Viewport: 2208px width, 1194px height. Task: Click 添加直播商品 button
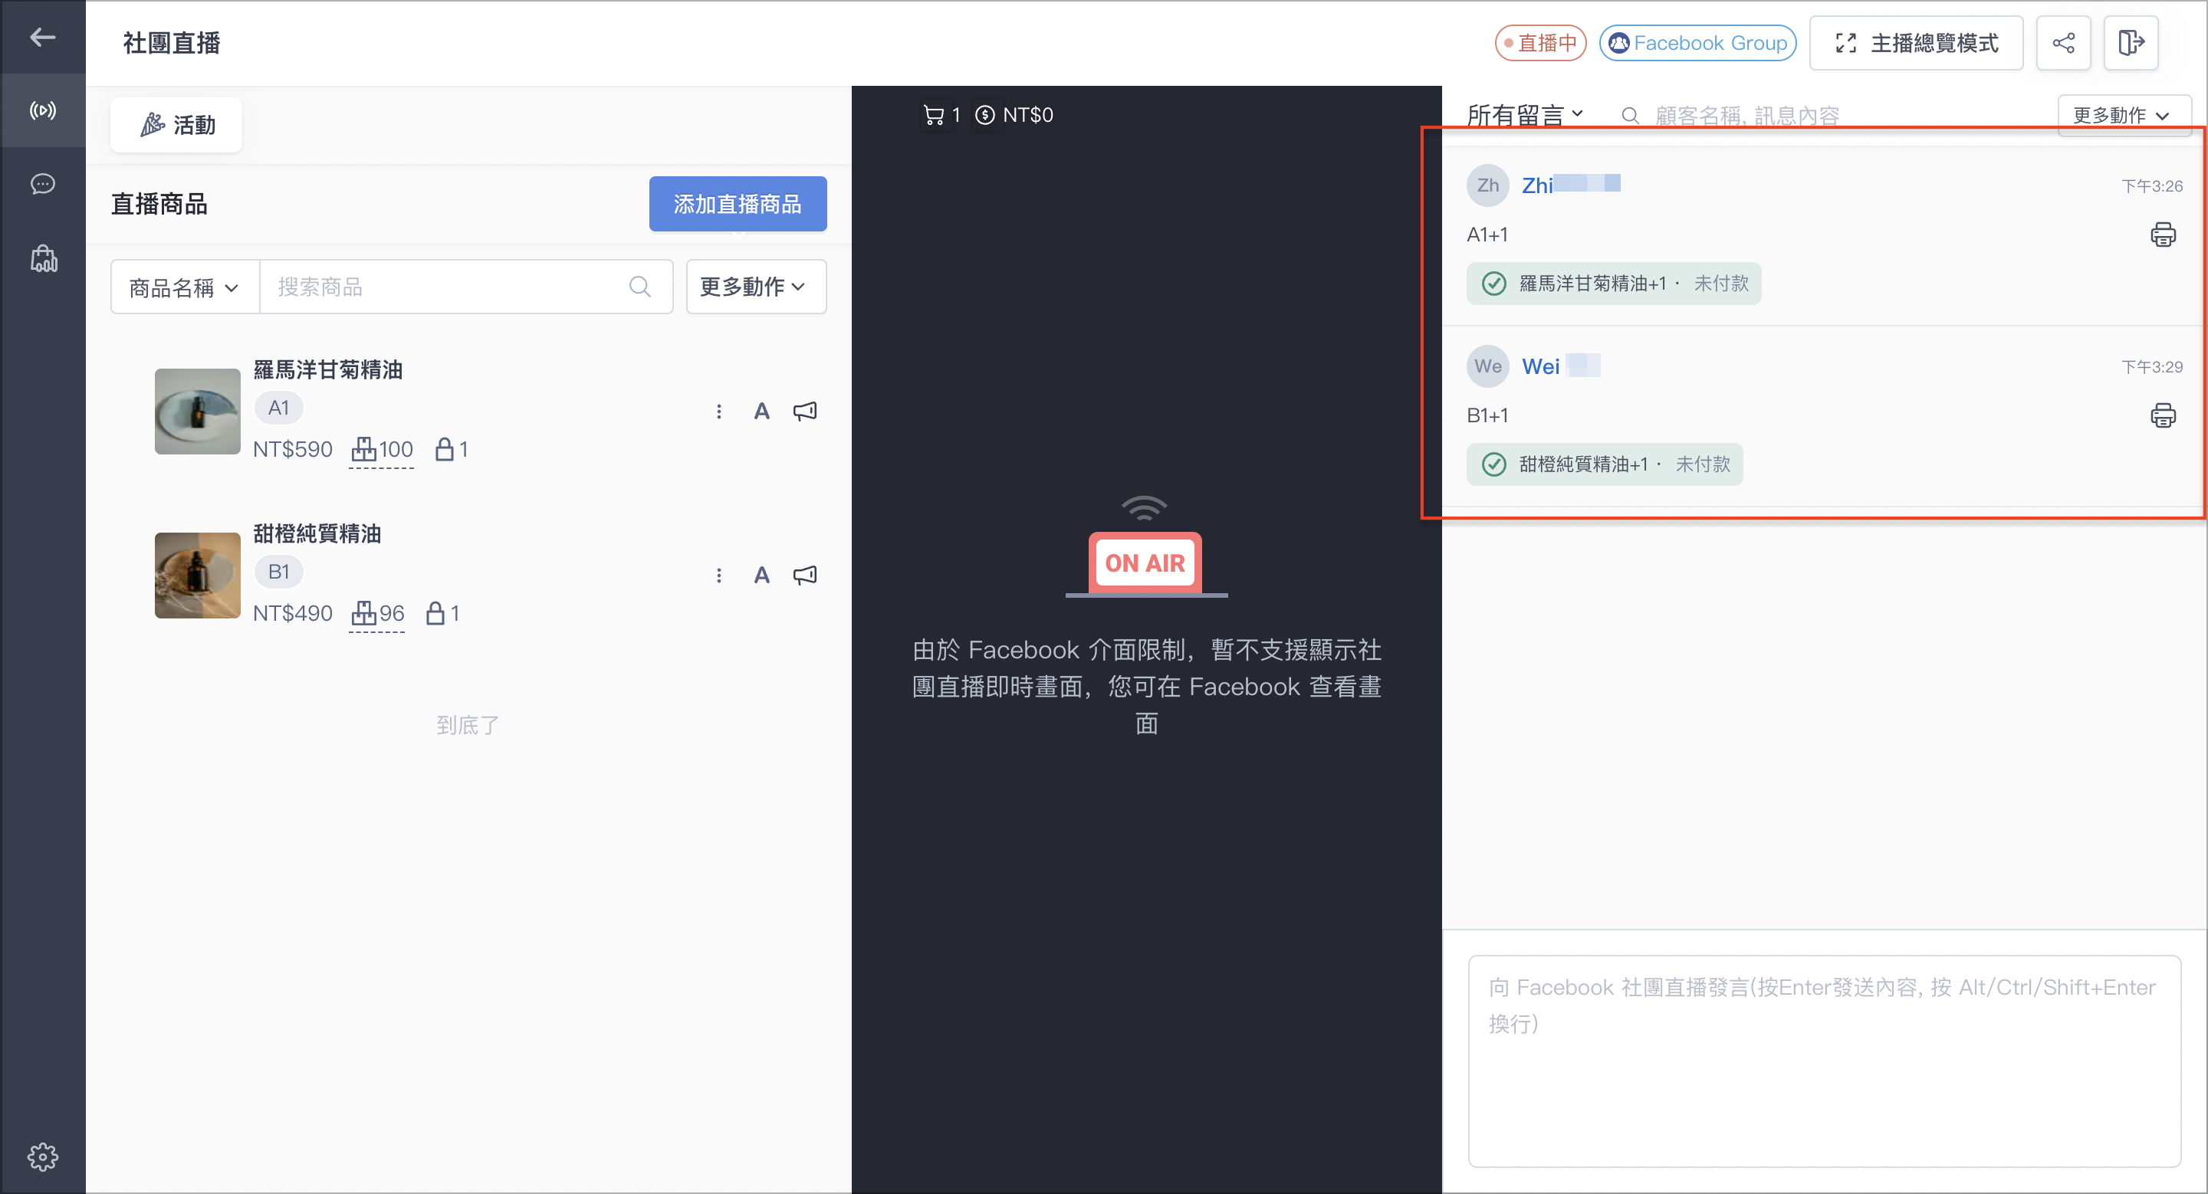tap(737, 204)
